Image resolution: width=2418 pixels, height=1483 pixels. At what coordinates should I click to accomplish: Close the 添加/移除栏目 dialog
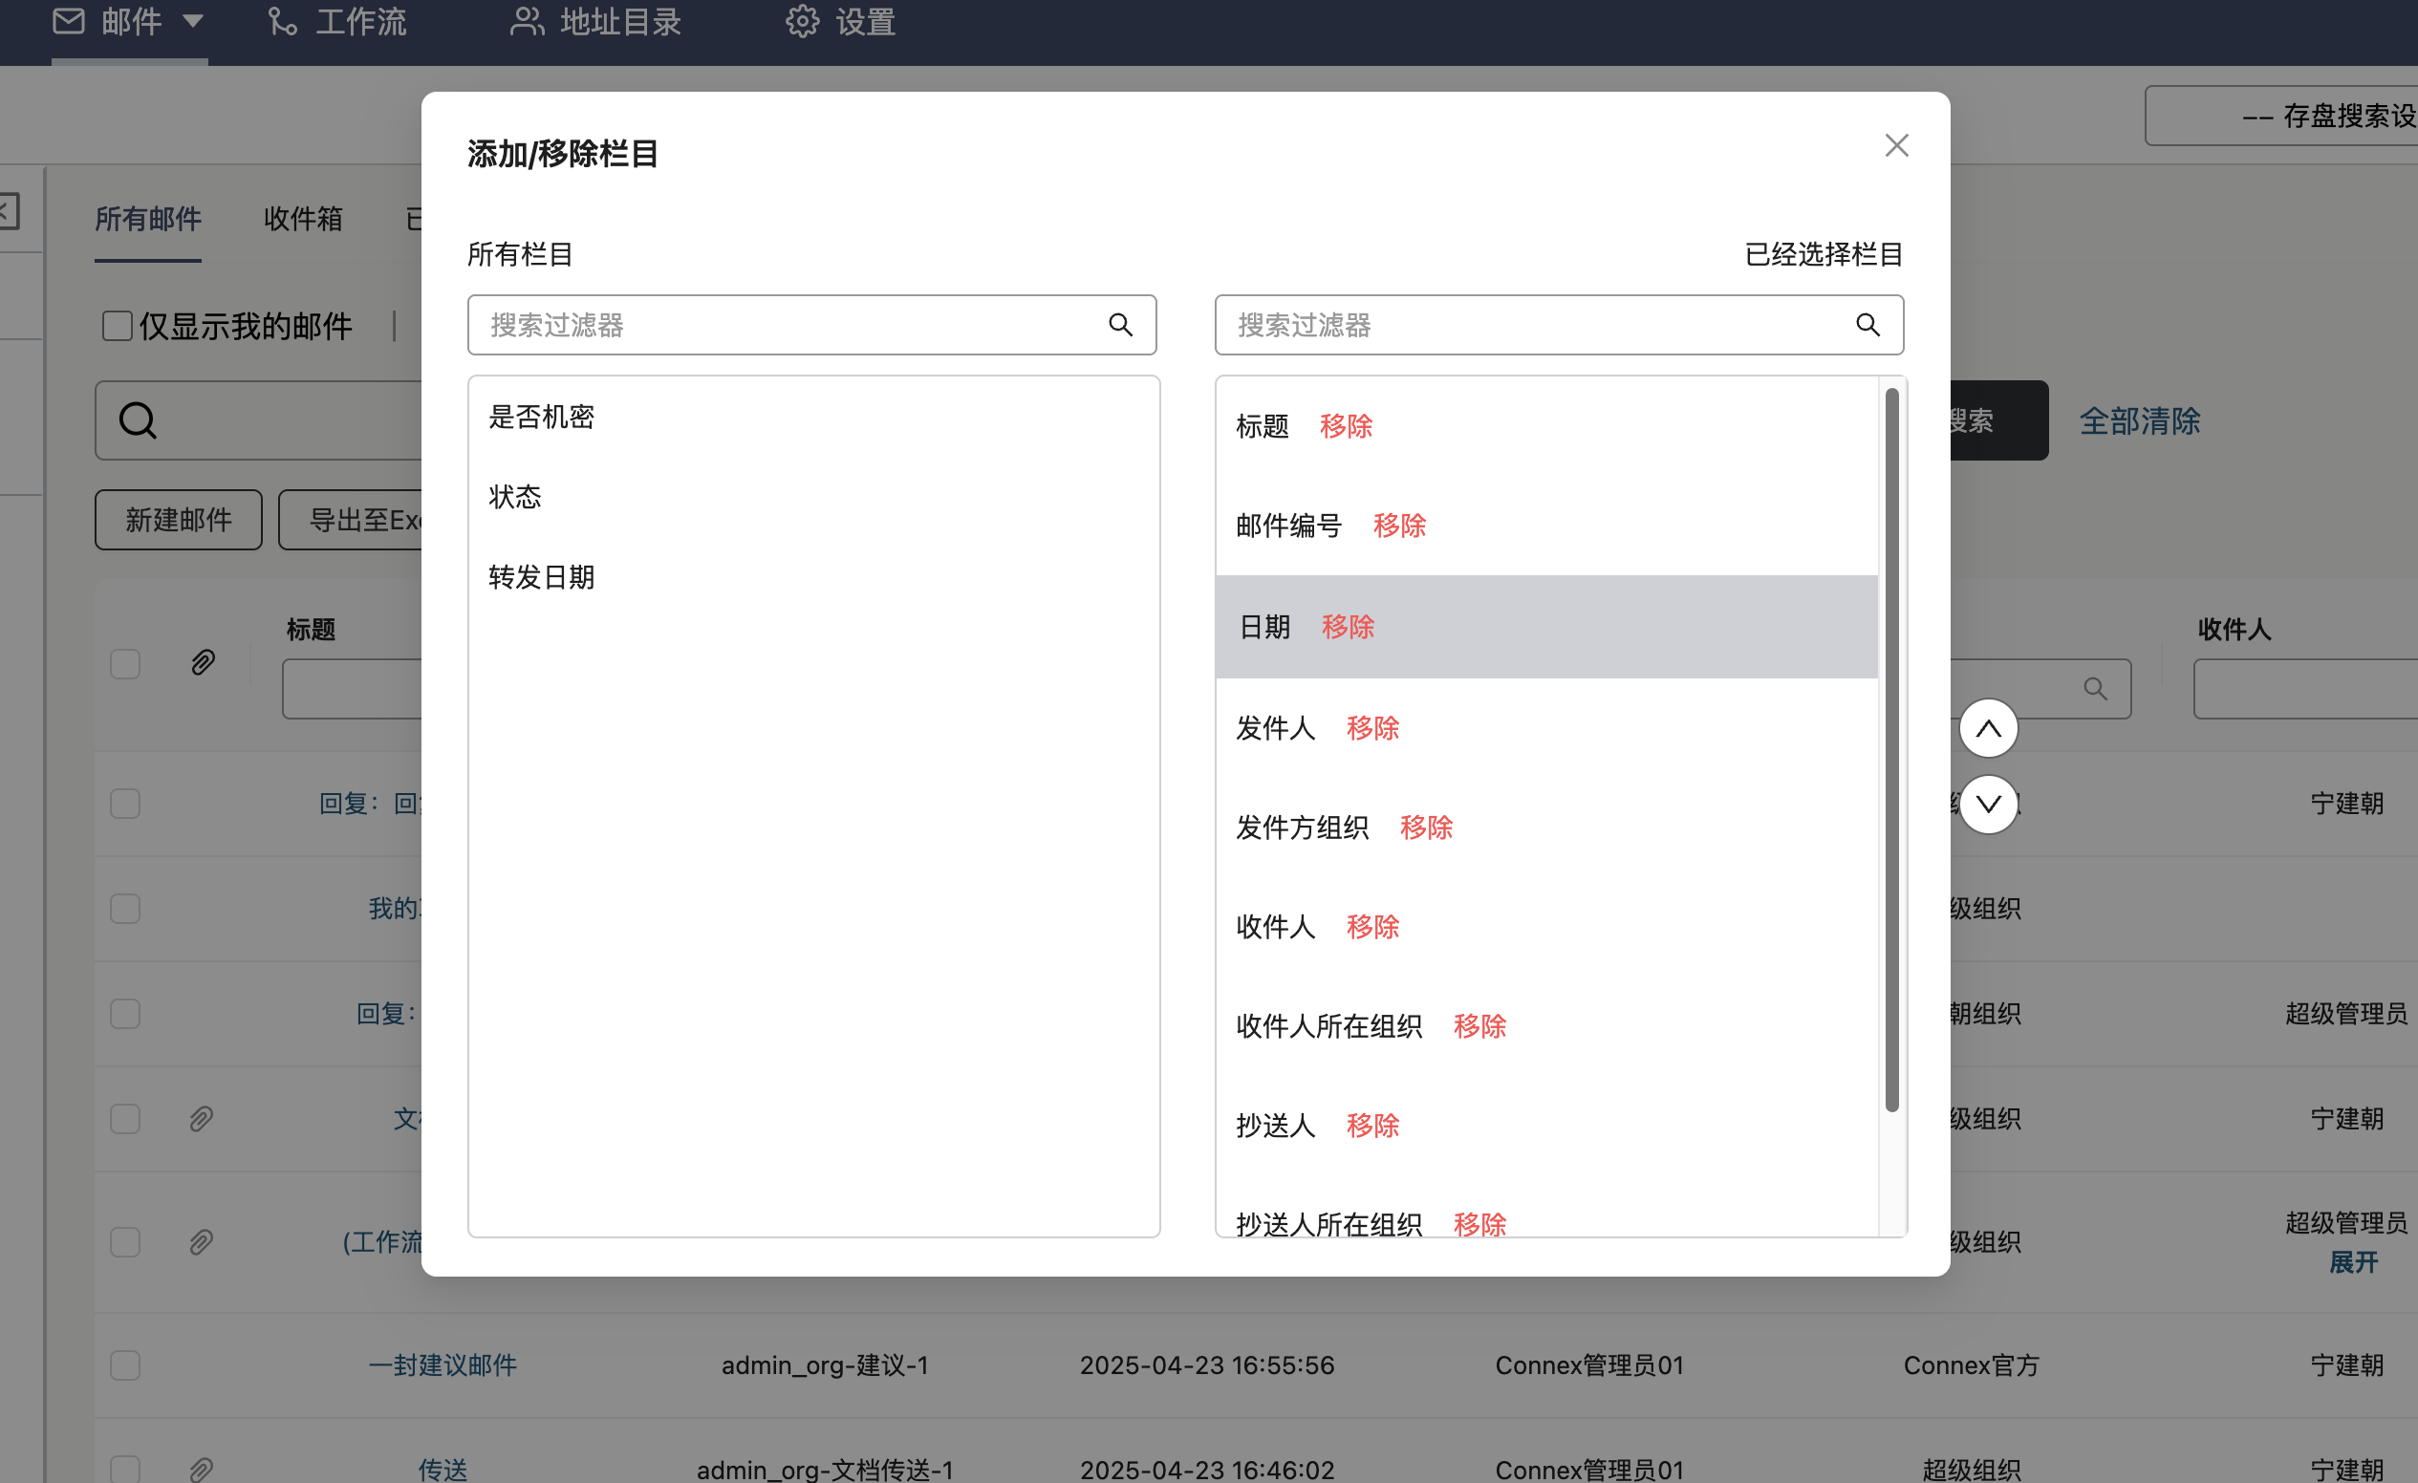(1896, 145)
